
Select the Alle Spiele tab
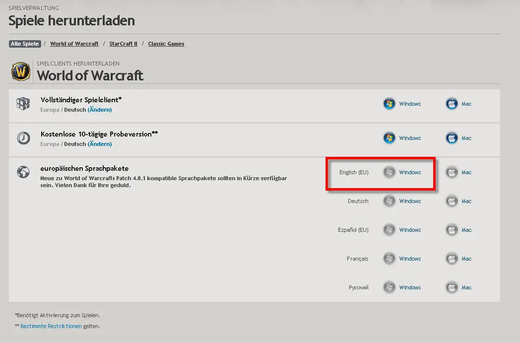tap(25, 44)
